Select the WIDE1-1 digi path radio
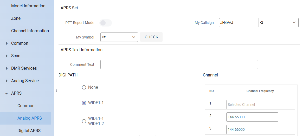The image size is (302, 136). coord(84,103)
